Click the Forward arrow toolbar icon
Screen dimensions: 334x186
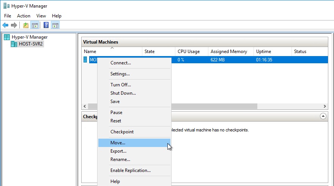14,25
